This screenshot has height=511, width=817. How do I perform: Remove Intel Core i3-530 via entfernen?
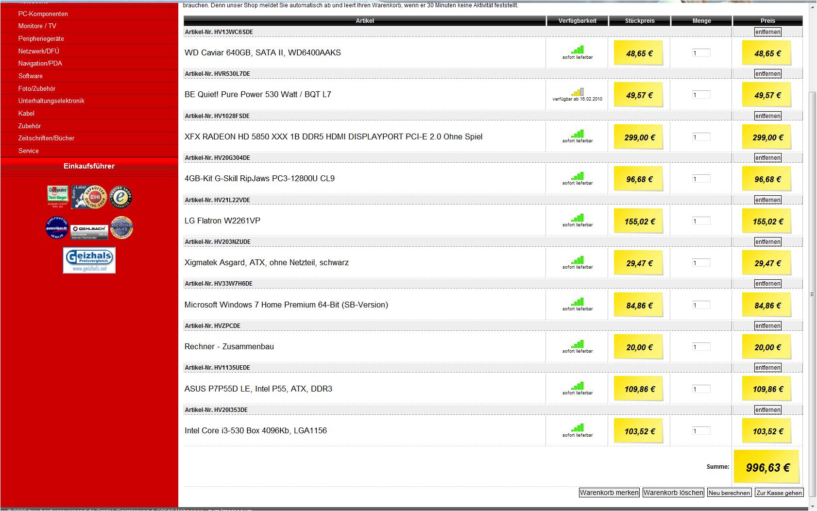click(767, 410)
